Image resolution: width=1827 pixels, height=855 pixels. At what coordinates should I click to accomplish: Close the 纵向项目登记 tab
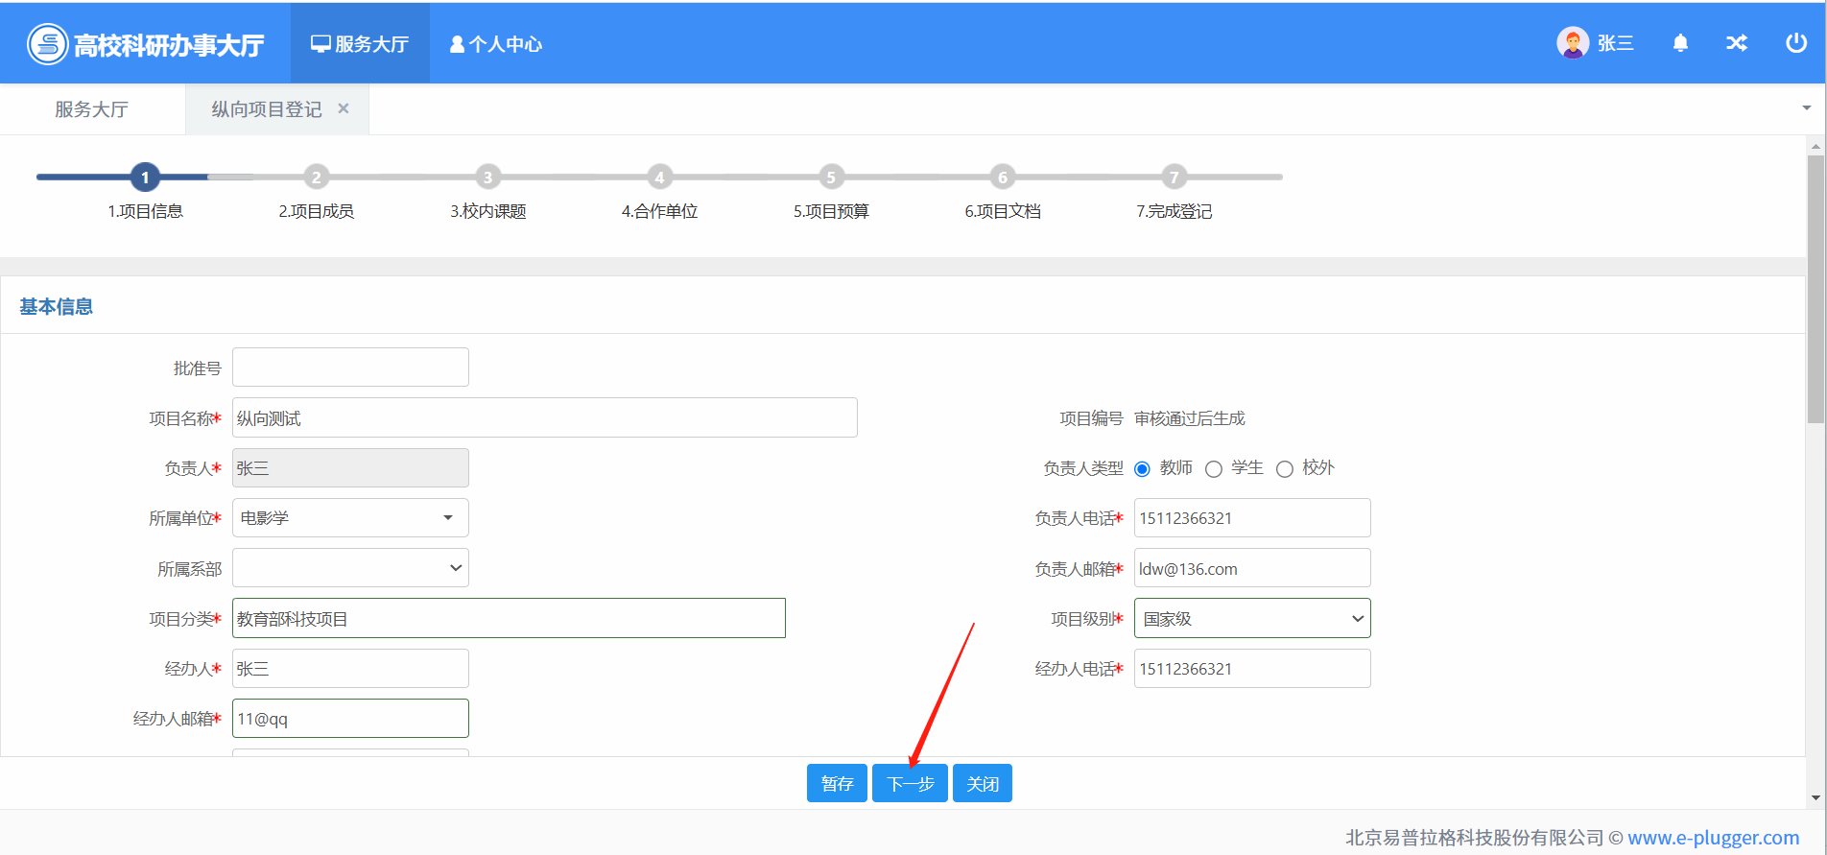(344, 108)
